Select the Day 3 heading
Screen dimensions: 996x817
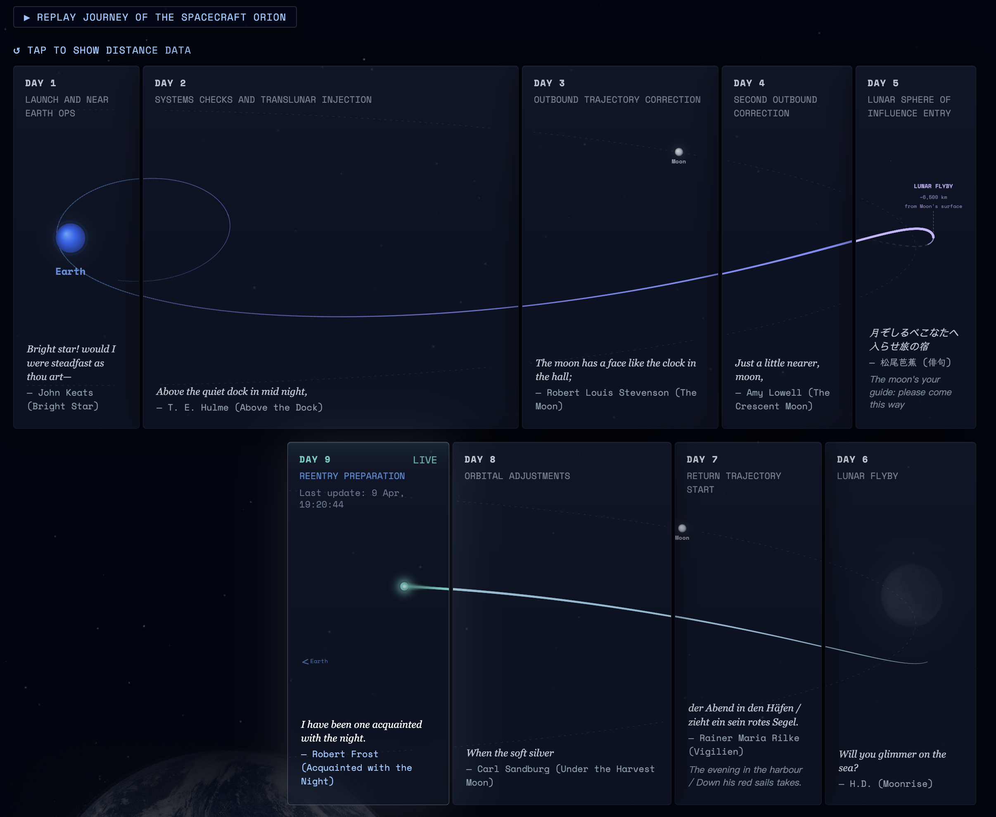[x=549, y=83]
